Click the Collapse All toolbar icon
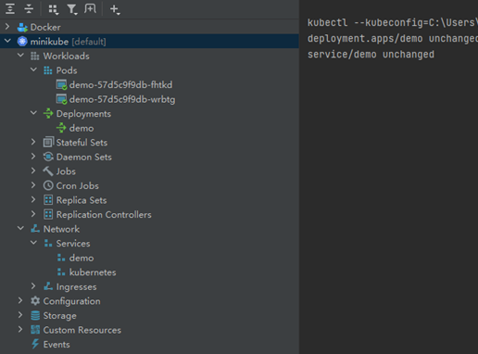This screenshot has width=478, height=354. [29, 9]
